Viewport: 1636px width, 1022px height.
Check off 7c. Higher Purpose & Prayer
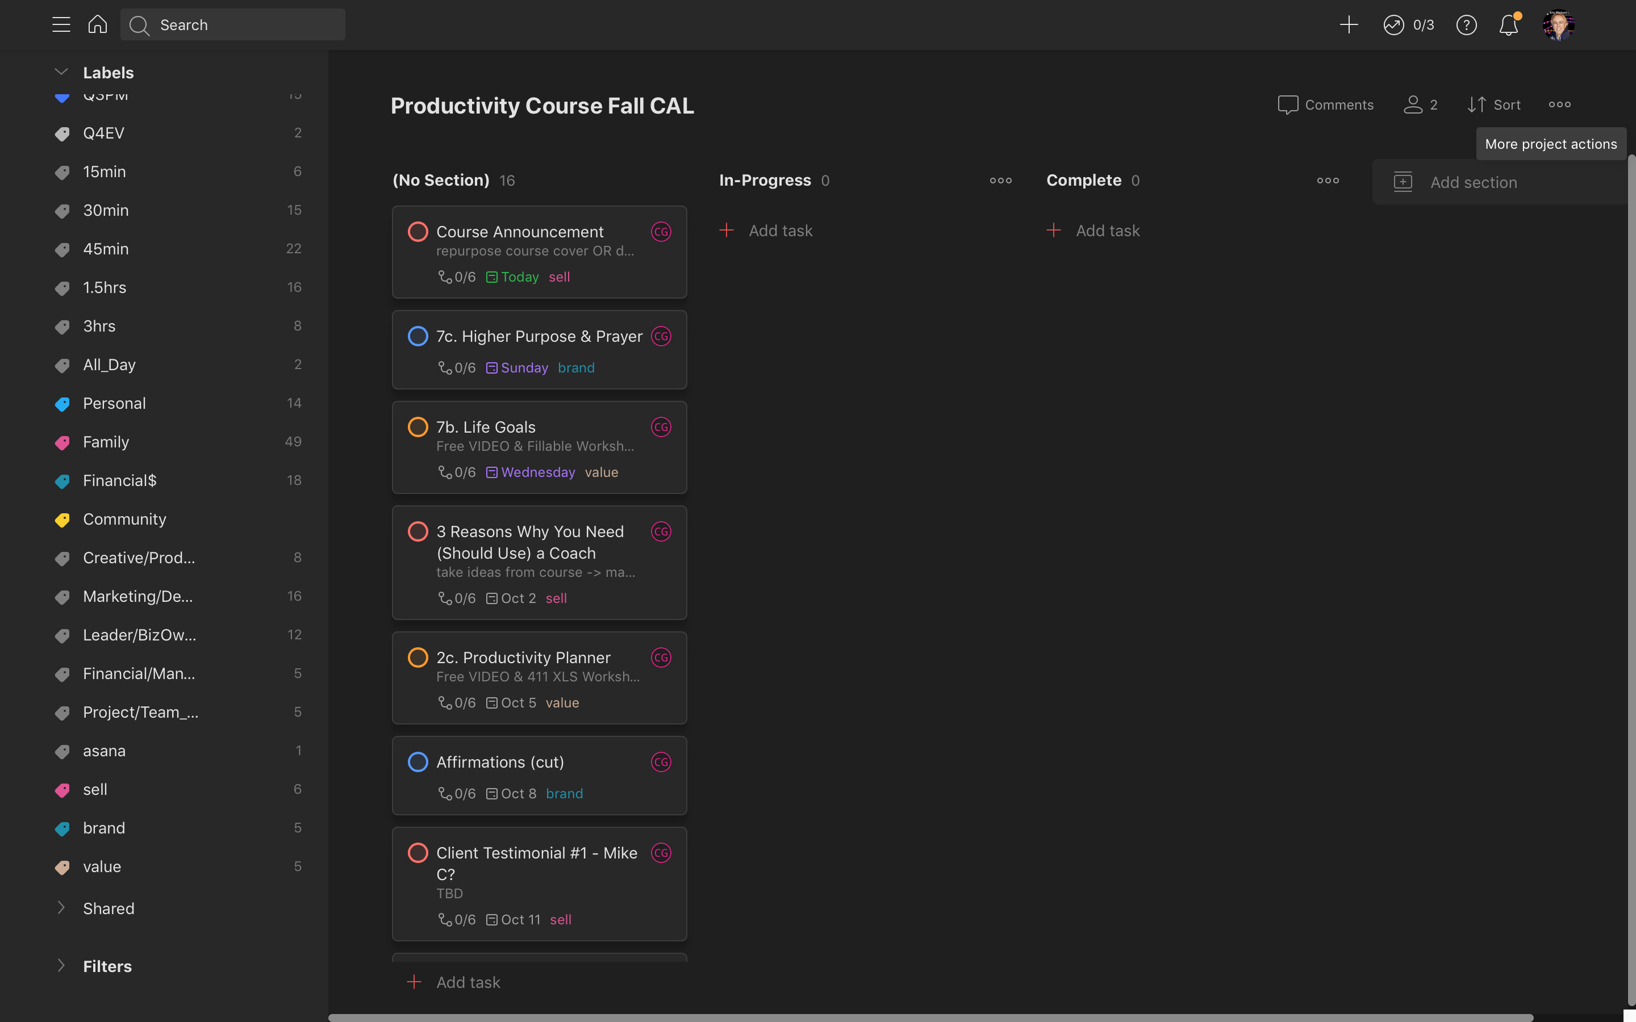[x=418, y=336]
